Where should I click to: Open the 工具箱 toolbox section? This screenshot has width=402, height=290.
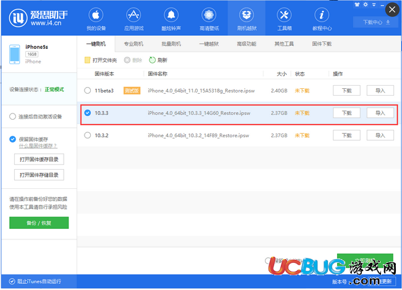tap(284, 19)
